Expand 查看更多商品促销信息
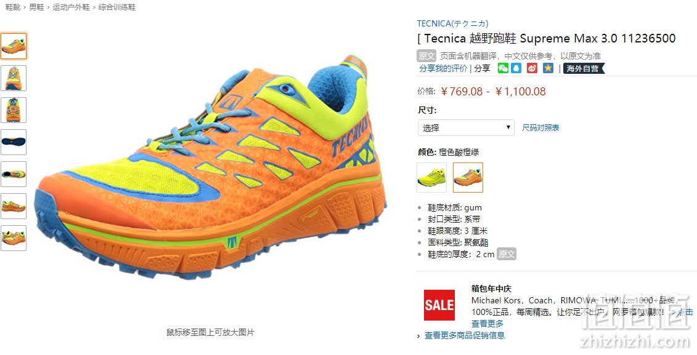 pyautogui.click(x=465, y=335)
